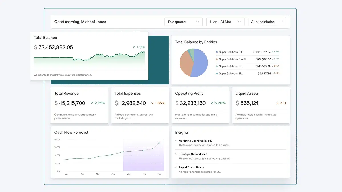The image size is (342, 192).
Task: Open the All subsidiaries dropdown
Action: coord(267,22)
